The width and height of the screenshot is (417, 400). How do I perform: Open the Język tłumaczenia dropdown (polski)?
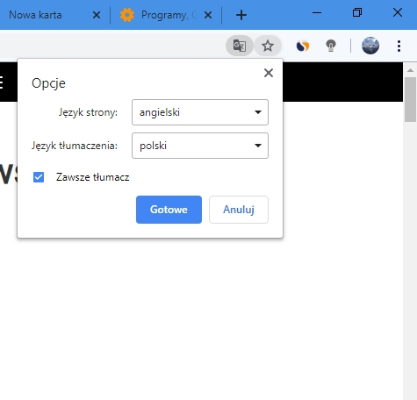[200, 146]
